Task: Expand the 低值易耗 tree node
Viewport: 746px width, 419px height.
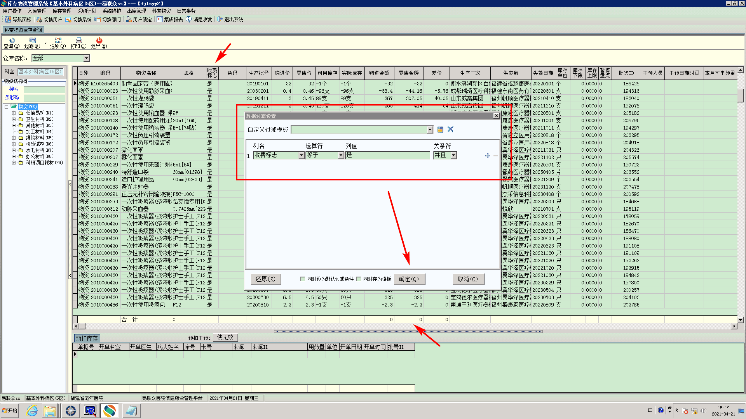Action: point(14,113)
